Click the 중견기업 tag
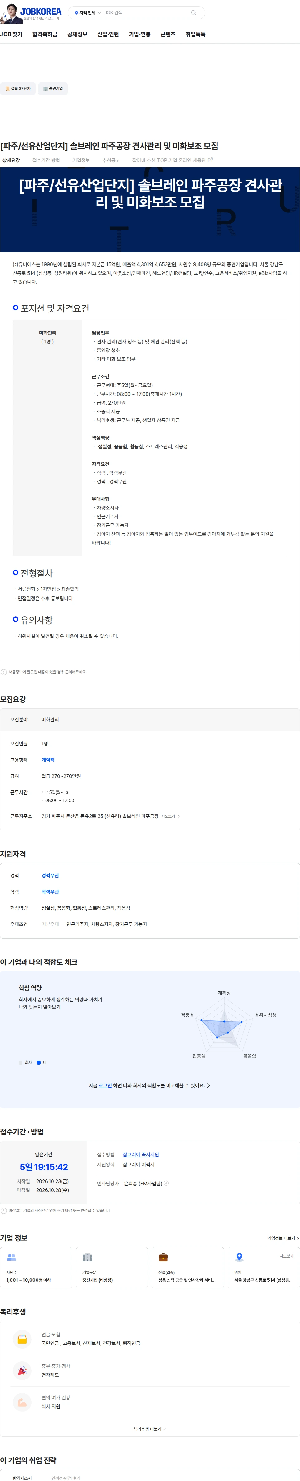This screenshot has width=300, height=1481. point(53,88)
